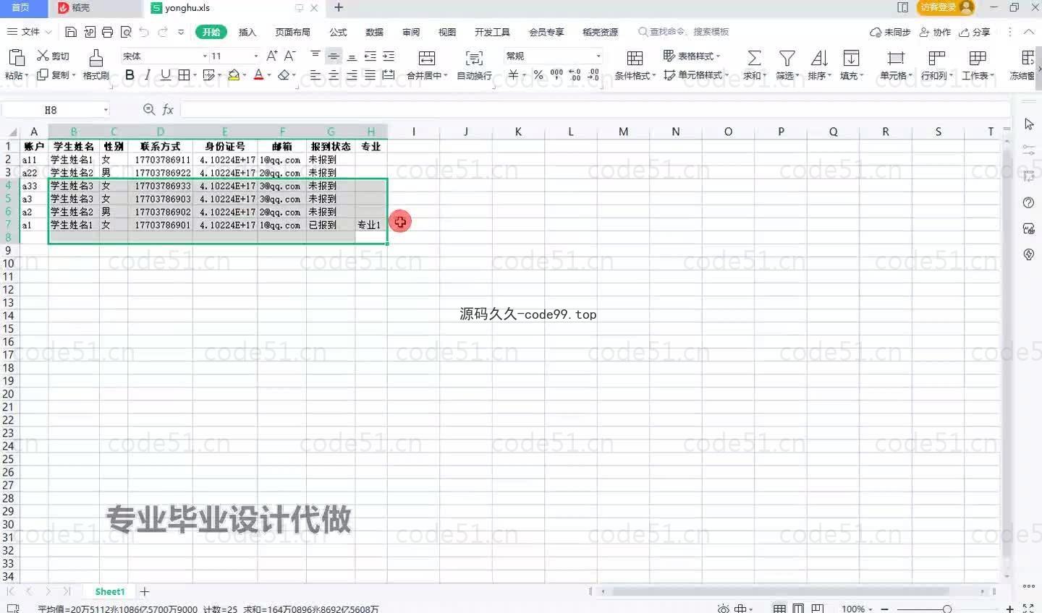Screen dimensions: 1042x613
Task: Click the Increase Indent icon
Action: click(x=389, y=56)
